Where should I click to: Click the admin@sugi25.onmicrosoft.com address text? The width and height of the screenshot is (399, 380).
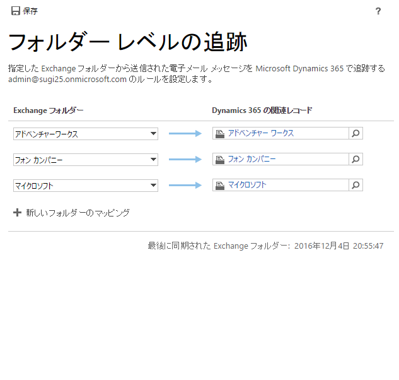67,80
